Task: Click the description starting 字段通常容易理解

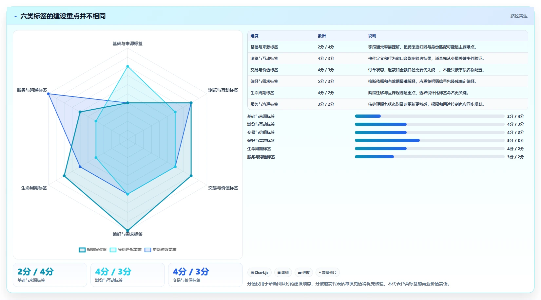Action: [422, 47]
